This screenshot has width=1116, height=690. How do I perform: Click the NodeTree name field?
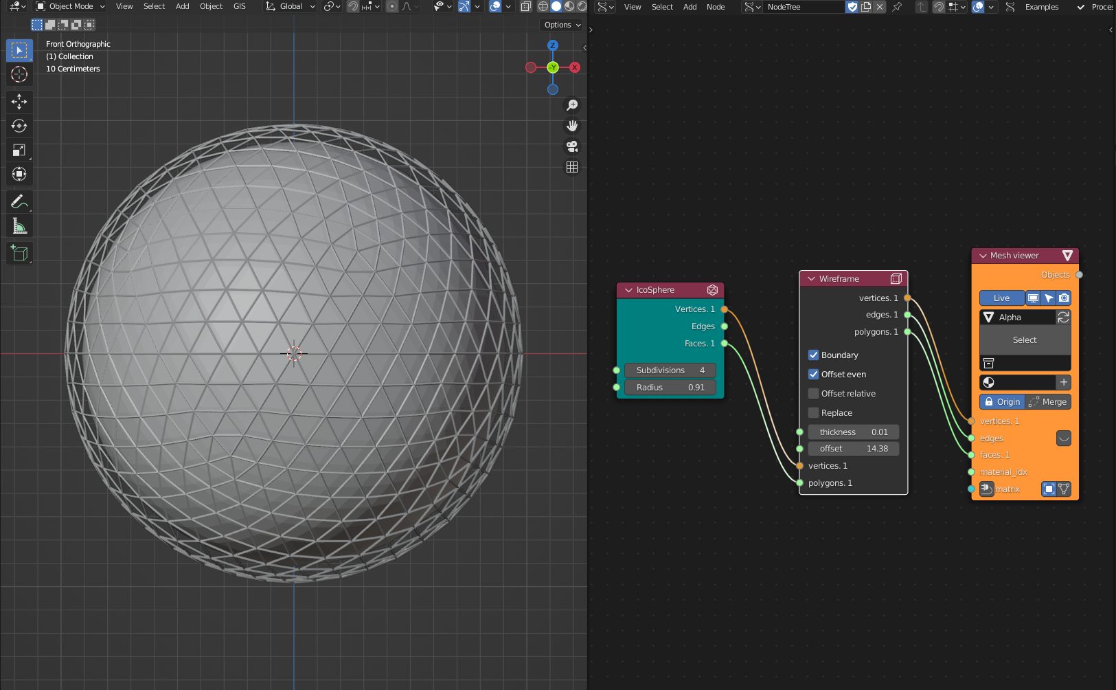(x=804, y=7)
